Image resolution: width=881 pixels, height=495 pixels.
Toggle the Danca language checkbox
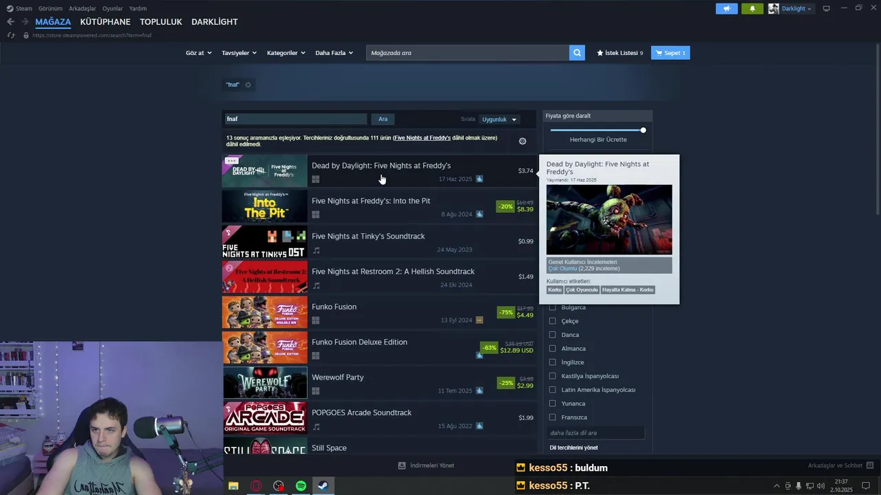coord(552,335)
